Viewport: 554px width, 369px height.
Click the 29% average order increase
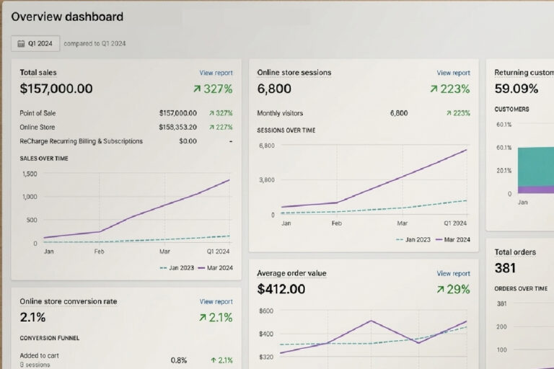(x=453, y=290)
